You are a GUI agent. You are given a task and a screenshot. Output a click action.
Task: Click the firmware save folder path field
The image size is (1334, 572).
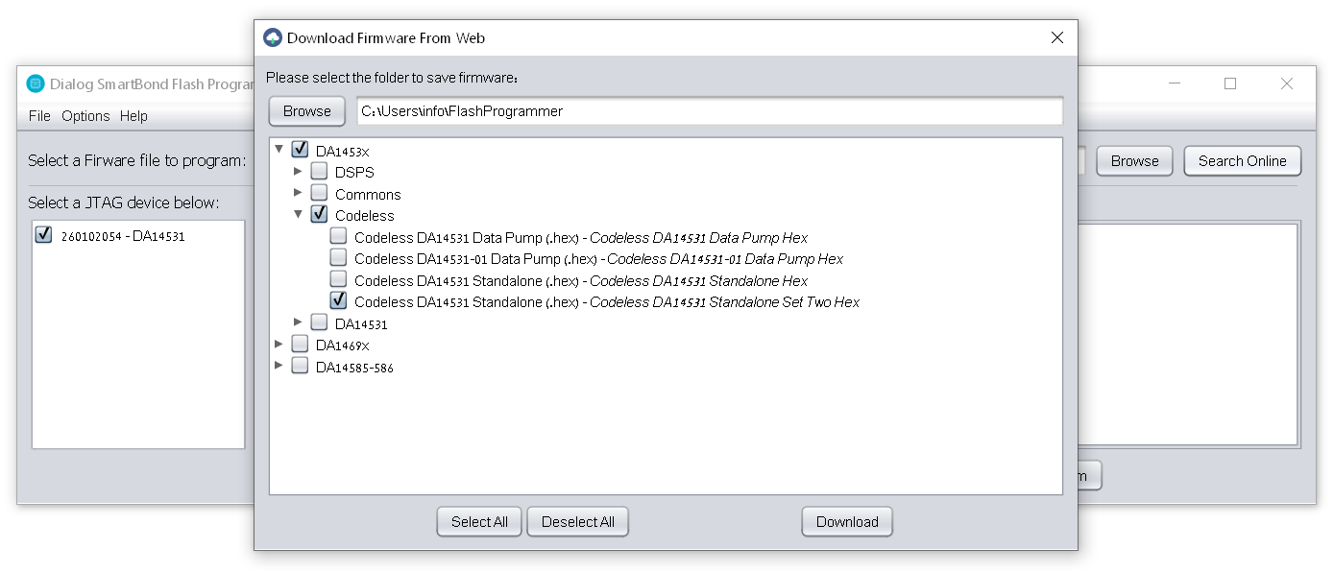click(710, 111)
